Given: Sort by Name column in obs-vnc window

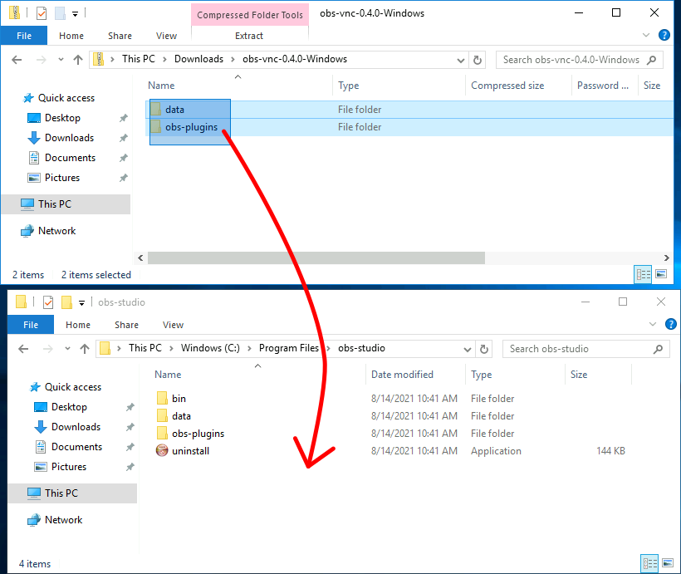Looking at the screenshot, I should click(161, 86).
